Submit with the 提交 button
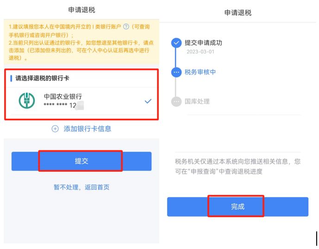Viewport: 319px width, 249px height. pos(81,161)
